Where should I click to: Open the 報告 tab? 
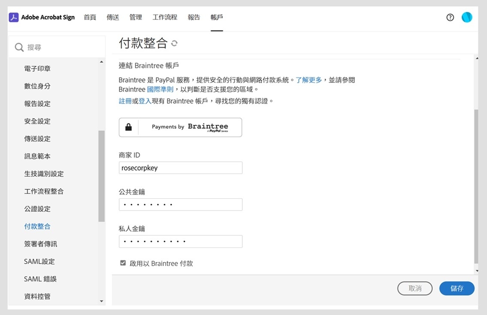click(x=194, y=17)
